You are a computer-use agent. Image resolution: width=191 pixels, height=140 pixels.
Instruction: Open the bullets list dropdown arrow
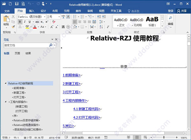78,17
